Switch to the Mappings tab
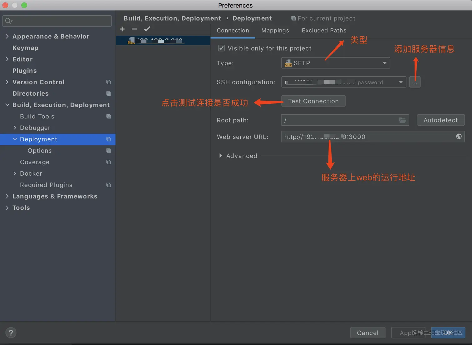 point(275,30)
